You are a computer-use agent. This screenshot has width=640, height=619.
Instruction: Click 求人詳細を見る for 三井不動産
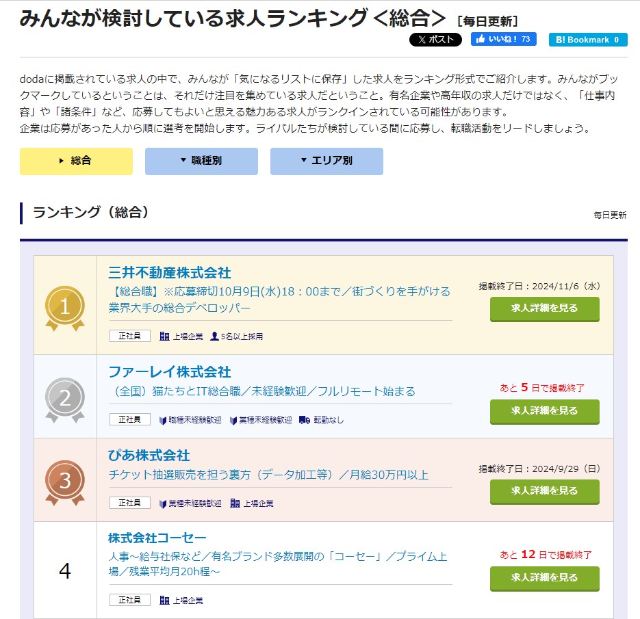click(544, 308)
